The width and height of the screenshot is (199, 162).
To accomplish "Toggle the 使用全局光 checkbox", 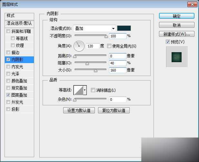I will point(109,46).
